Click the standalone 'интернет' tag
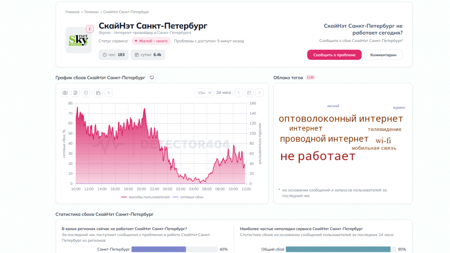 click(306, 128)
